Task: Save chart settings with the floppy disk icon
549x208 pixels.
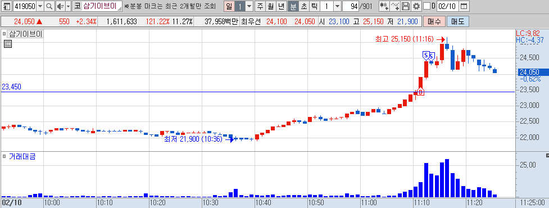Action: coord(406,6)
